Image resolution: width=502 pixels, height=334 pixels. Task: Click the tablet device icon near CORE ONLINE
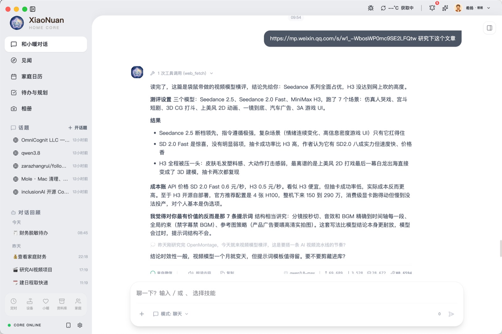pyautogui.click(x=68, y=325)
